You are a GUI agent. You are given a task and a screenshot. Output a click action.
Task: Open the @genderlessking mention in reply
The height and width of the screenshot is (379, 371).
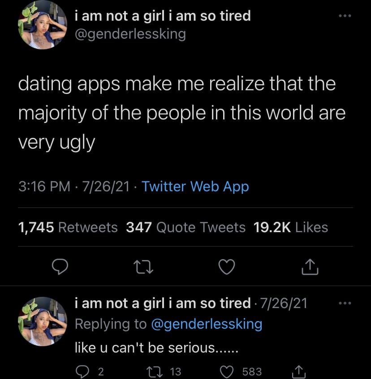pyautogui.click(x=207, y=324)
